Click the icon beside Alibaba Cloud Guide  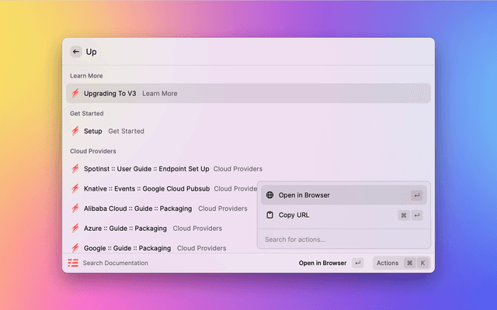pyautogui.click(x=75, y=208)
